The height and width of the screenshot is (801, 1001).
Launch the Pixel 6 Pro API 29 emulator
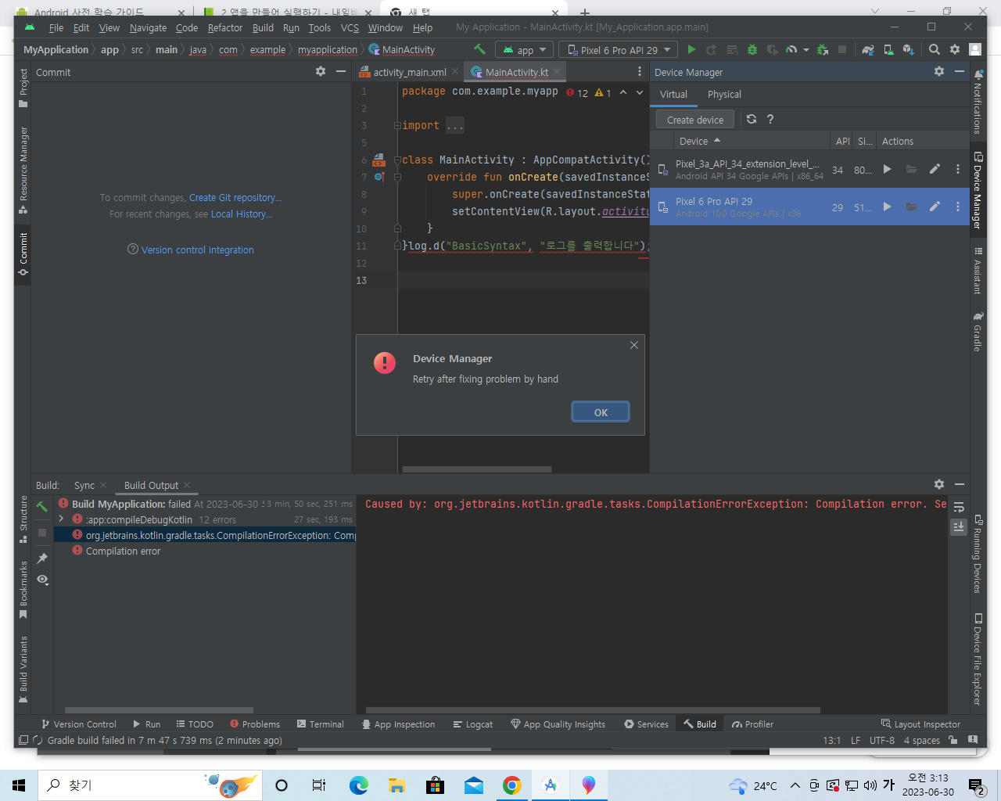(x=887, y=207)
